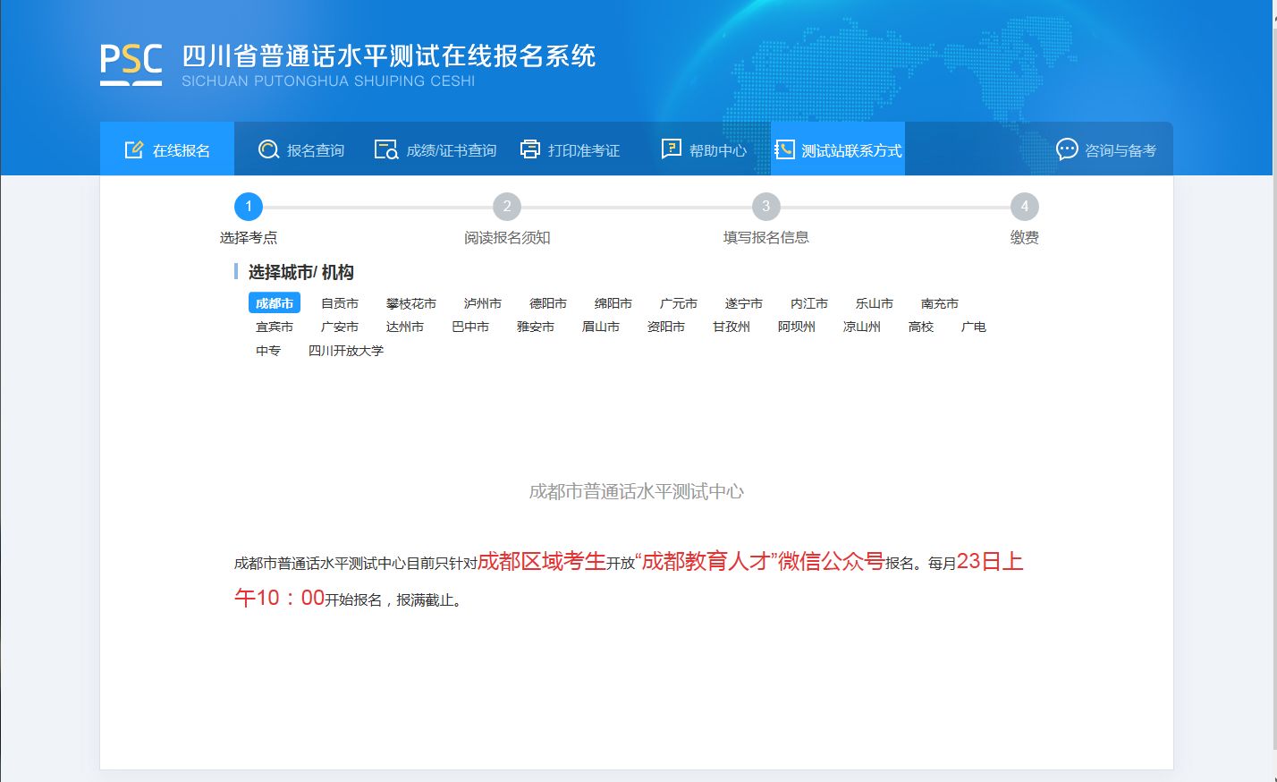
Task: Choose 凉山州 from the city list
Action: pyautogui.click(x=862, y=327)
